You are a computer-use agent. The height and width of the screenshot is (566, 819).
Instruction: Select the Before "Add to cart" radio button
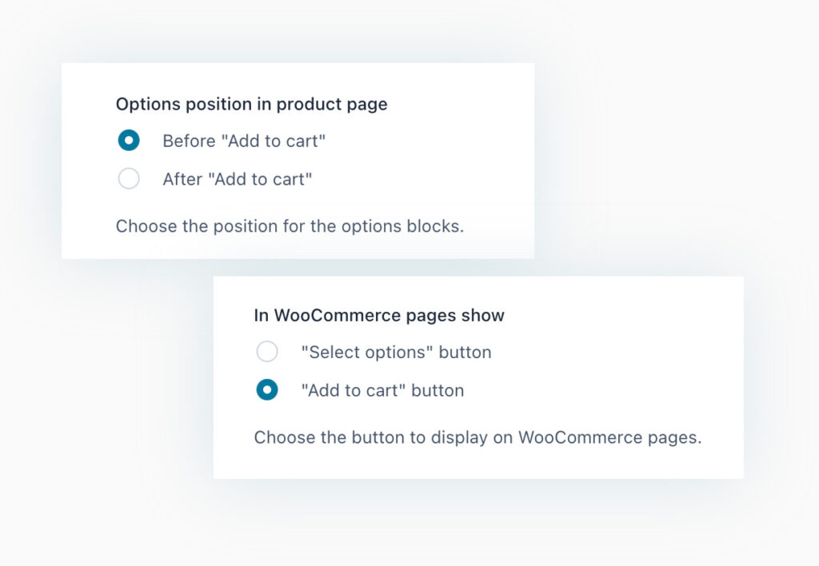(x=129, y=141)
